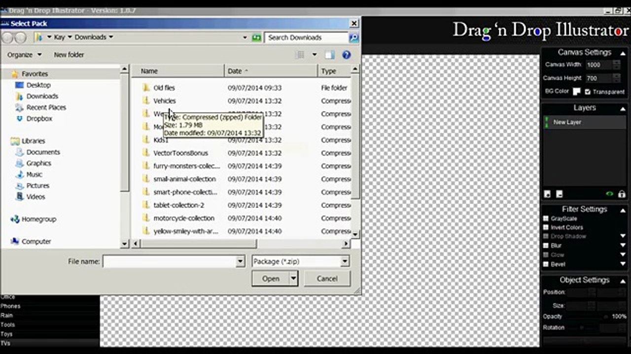Open the Open button split arrow
Image resolution: width=631 pixels, height=354 pixels.
pyautogui.click(x=293, y=279)
